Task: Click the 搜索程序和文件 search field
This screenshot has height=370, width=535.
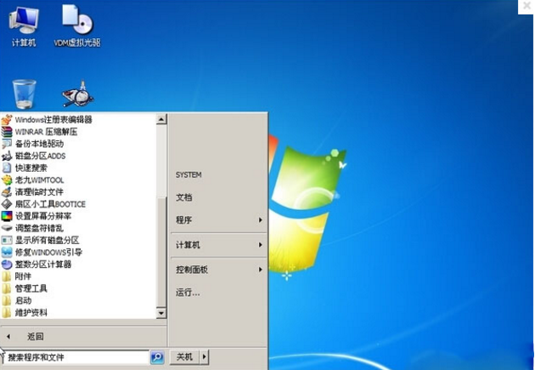Action: pos(76,357)
